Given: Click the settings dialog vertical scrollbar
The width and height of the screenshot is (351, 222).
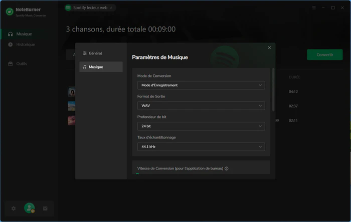Looking at the screenshot, I should [273, 89].
